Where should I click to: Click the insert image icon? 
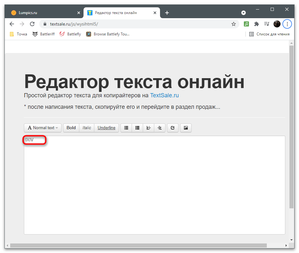[x=186, y=128]
